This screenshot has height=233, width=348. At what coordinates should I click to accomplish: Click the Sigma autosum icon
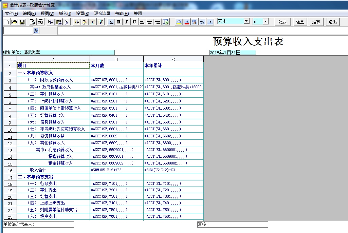[x=111, y=22]
